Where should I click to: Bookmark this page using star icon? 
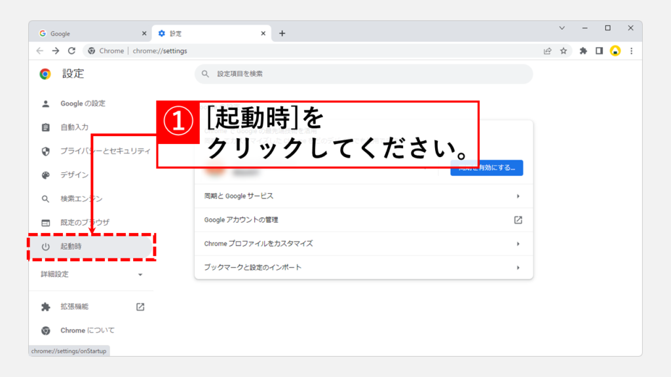[564, 50]
